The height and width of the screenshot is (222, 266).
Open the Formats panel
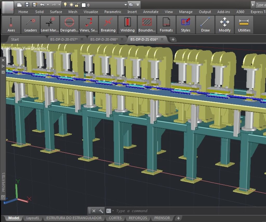point(166,25)
